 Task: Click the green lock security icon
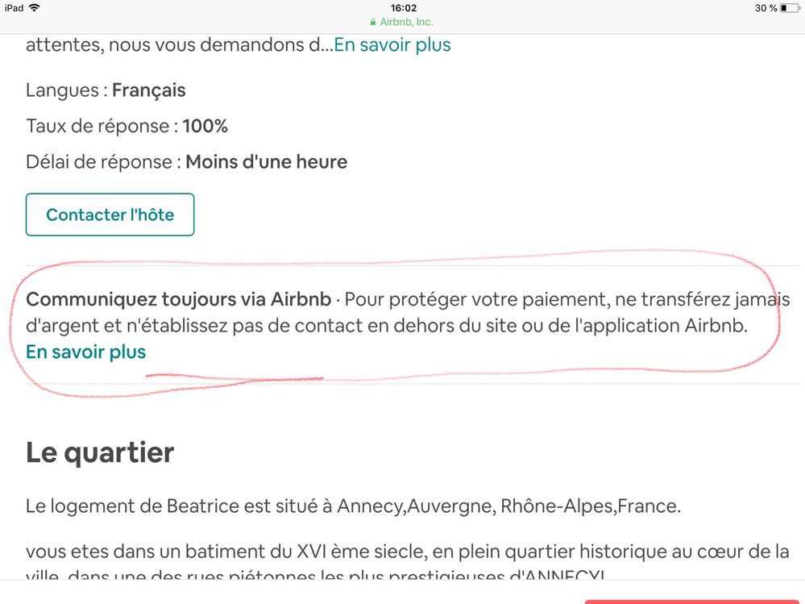click(x=372, y=23)
